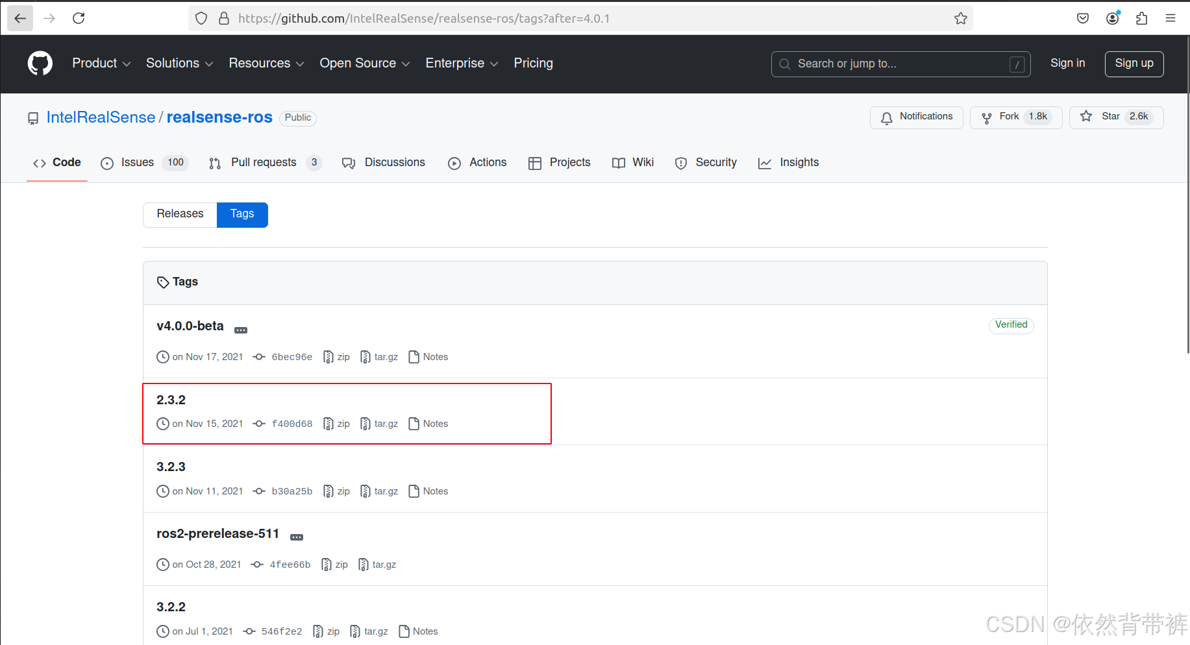Open tag 2.3.2 title
The height and width of the screenshot is (645, 1190).
tap(171, 400)
